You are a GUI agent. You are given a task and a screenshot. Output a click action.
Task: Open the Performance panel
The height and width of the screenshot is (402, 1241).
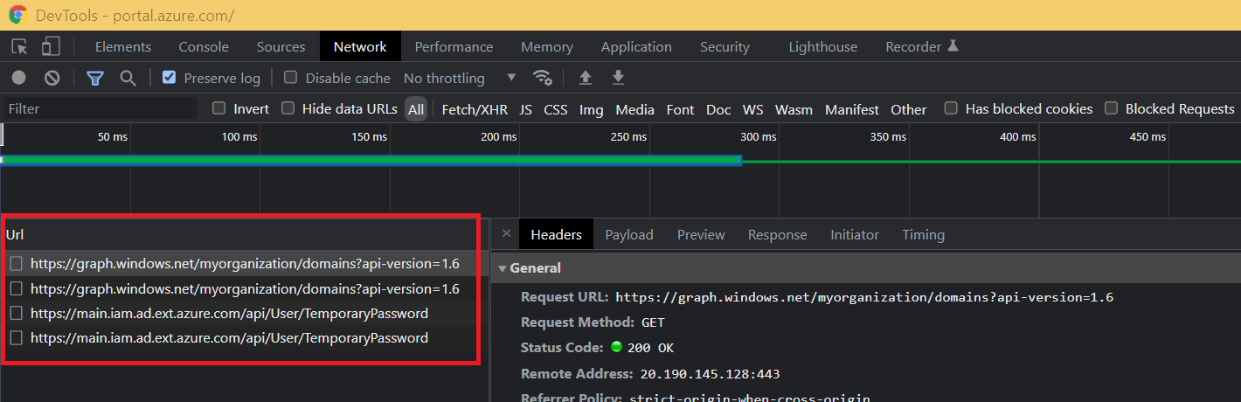tap(454, 47)
